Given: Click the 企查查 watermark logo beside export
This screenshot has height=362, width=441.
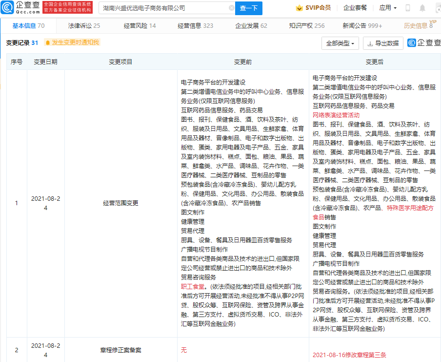Looking at the screenshot, I should click(x=424, y=43).
